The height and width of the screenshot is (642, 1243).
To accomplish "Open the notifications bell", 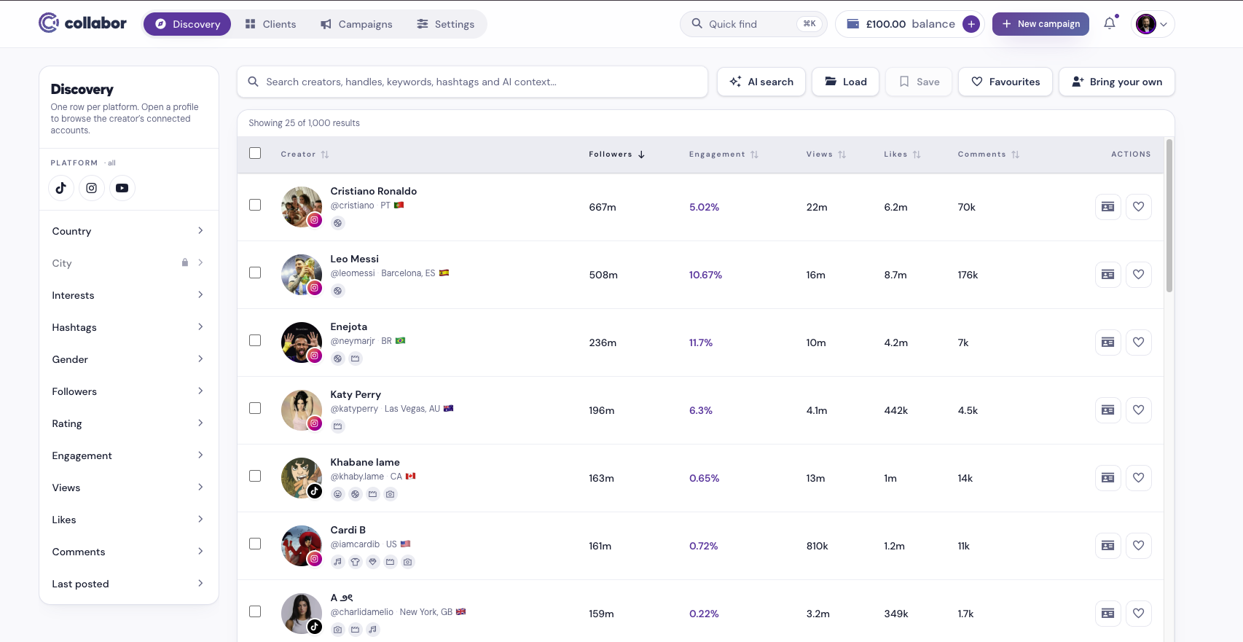I will coord(1110,23).
